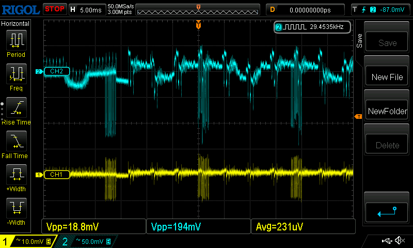Click the Horizontal menu title
The height and width of the screenshot is (248, 413).
[x=15, y=24]
